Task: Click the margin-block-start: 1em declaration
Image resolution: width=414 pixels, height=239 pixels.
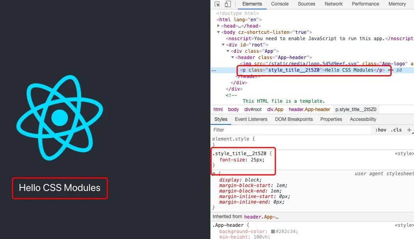Action: click(253, 185)
